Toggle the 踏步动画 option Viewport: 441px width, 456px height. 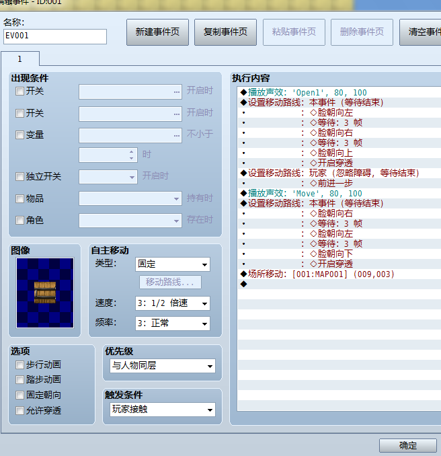19,379
